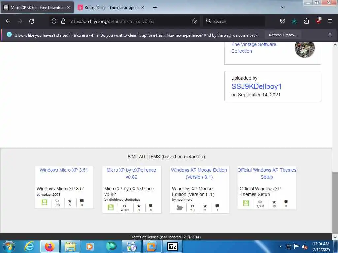Click the uBlock extension icon with badge

(x=319, y=21)
